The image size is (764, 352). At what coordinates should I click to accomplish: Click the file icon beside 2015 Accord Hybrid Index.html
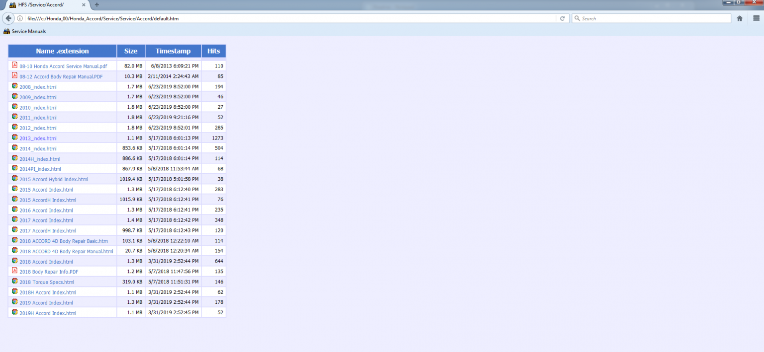click(14, 178)
